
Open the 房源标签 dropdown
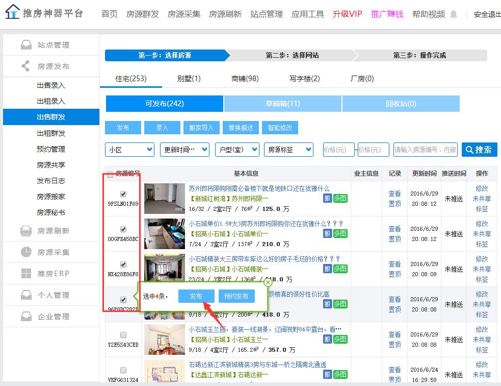(x=288, y=150)
